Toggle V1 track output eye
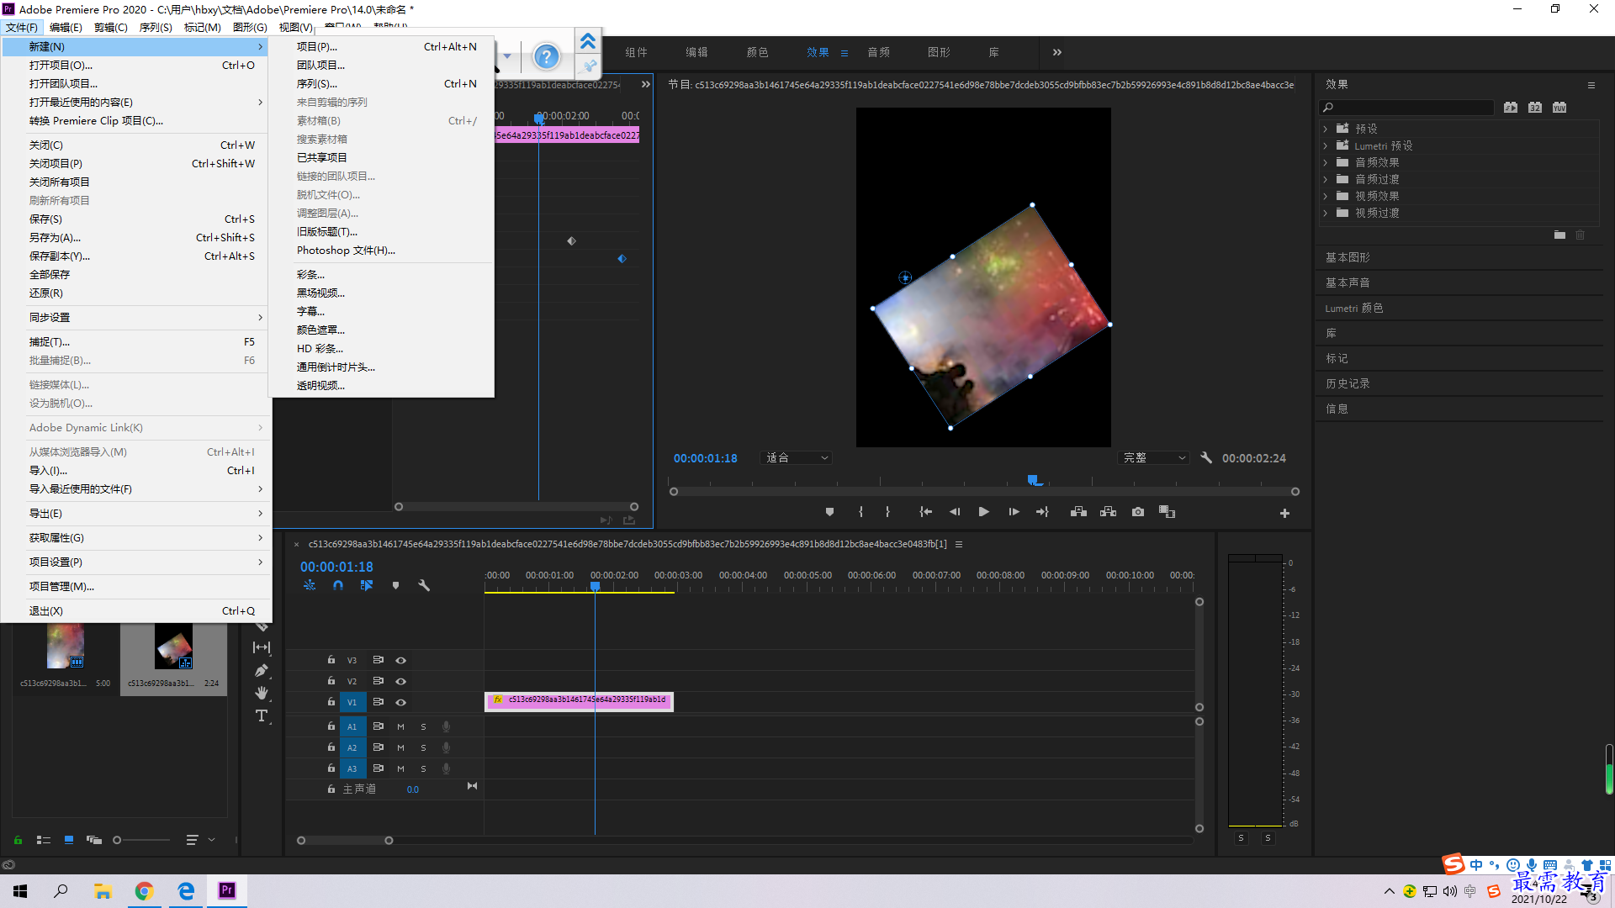This screenshot has height=908, width=1615. (x=401, y=702)
